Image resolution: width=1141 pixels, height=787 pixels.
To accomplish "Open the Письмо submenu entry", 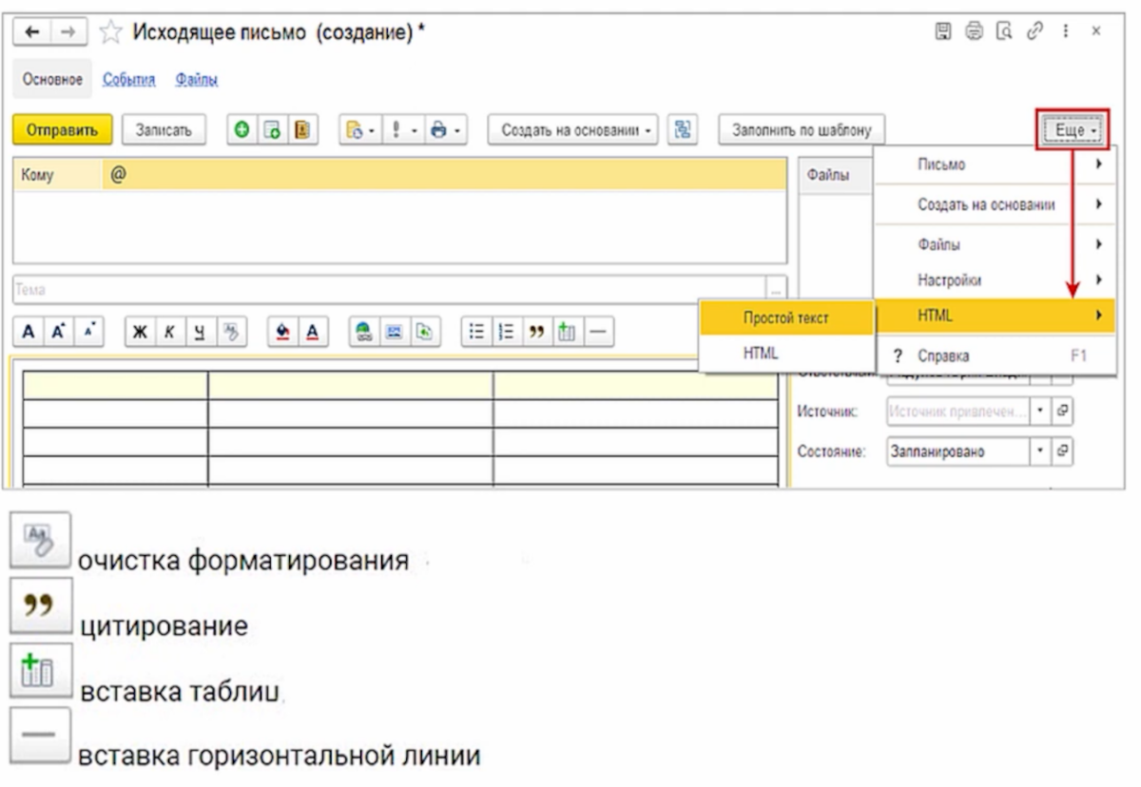I will pyautogui.click(x=994, y=165).
